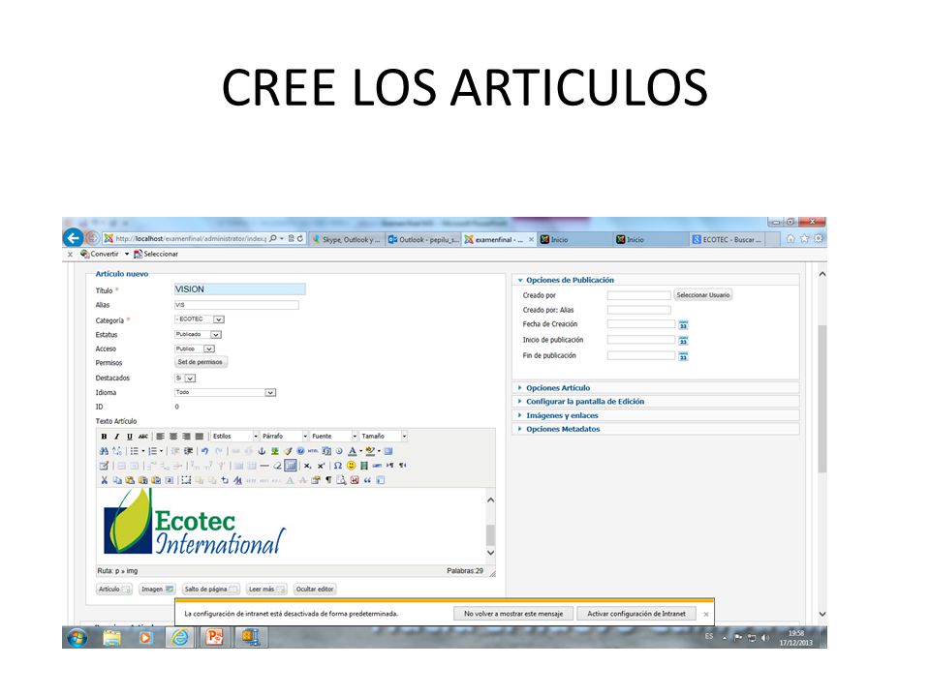This screenshot has height=697, width=930.
Task: Toggle bold formatting in editor
Action: (104, 437)
